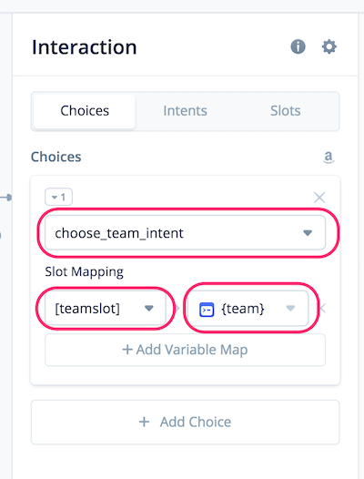
Task: Click the Choices section heading
Action: (x=56, y=157)
